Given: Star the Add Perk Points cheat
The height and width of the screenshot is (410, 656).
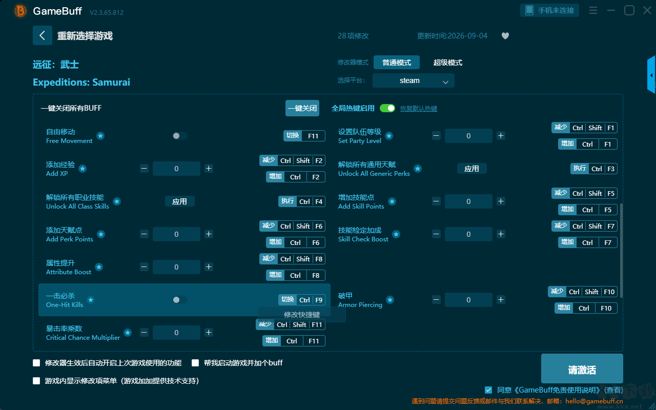Looking at the screenshot, I should pyautogui.click(x=101, y=234).
